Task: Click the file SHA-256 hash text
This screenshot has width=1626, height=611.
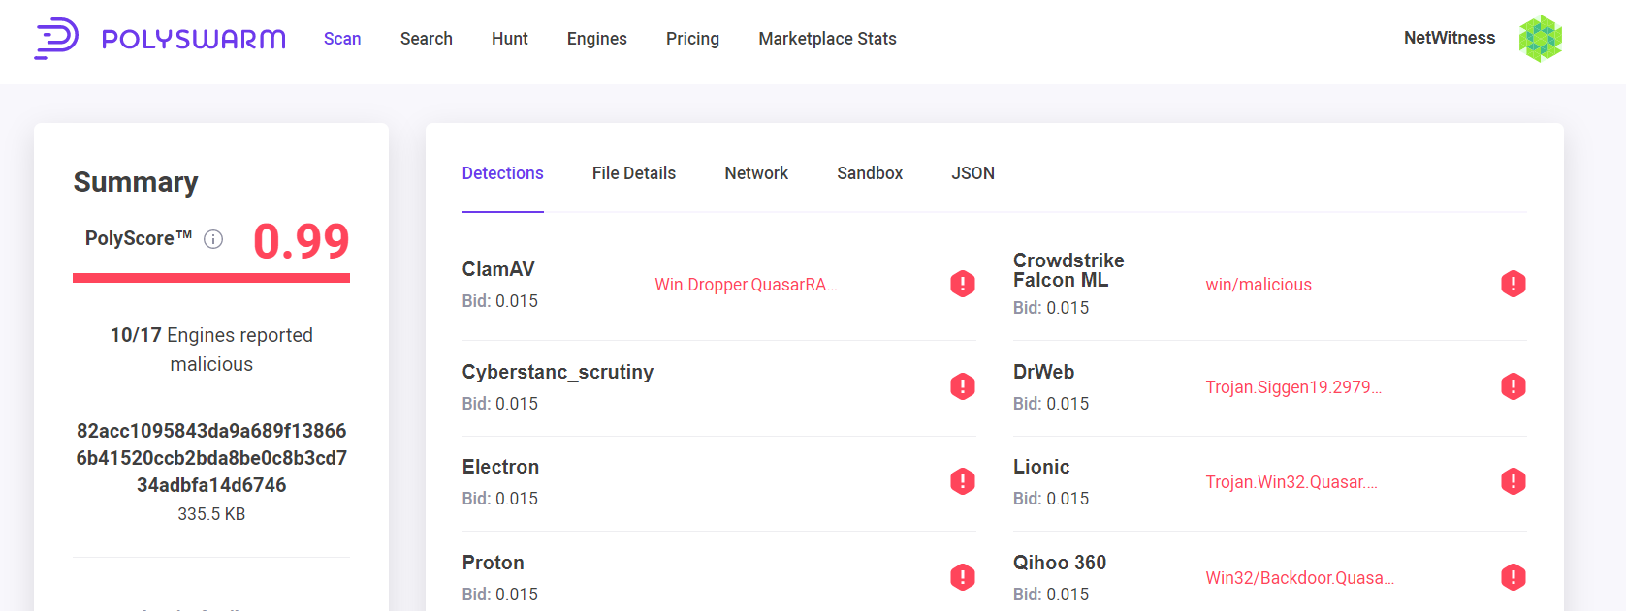Action: tap(211, 458)
